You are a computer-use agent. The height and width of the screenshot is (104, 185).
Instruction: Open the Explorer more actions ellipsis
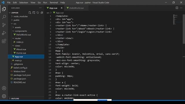(40, 8)
